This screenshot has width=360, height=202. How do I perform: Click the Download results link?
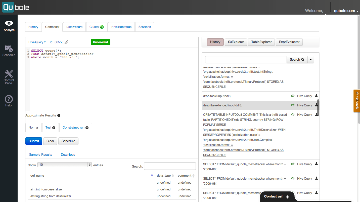pos(68,155)
